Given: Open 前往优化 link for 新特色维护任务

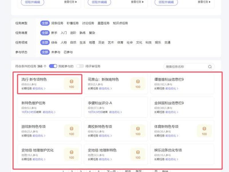Looking at the screenshot, I should coord(49,112).
